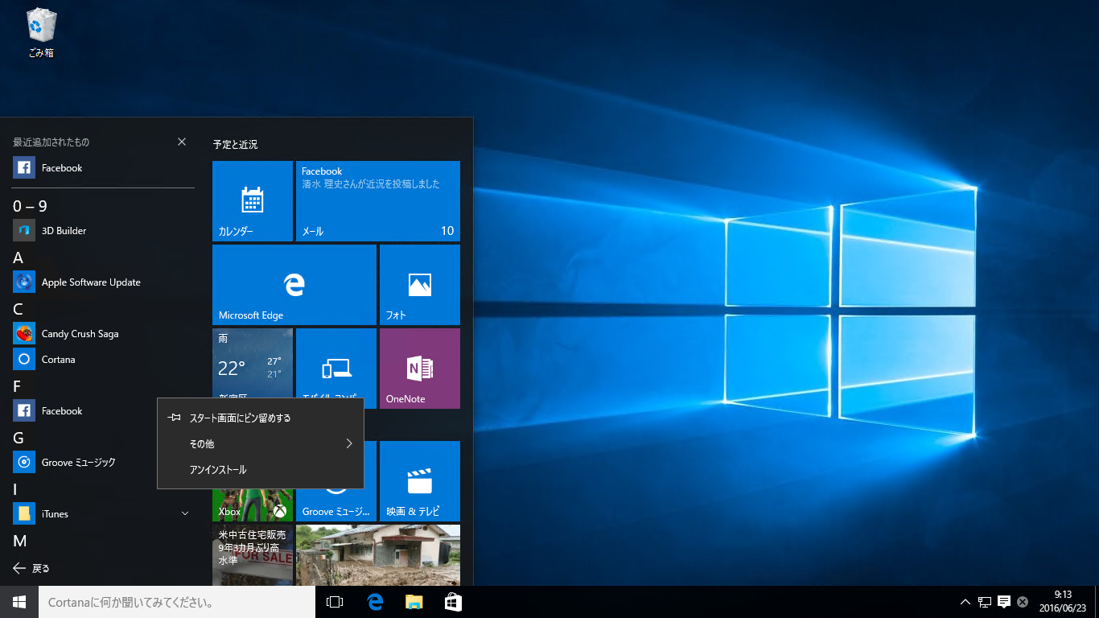Open Apple Software Update in the app list
The height and width of the screenshot is (618, 1099).
tap(104, 282)
